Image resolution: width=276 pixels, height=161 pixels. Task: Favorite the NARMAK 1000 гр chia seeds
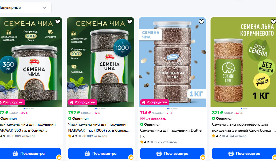(130, 22)
